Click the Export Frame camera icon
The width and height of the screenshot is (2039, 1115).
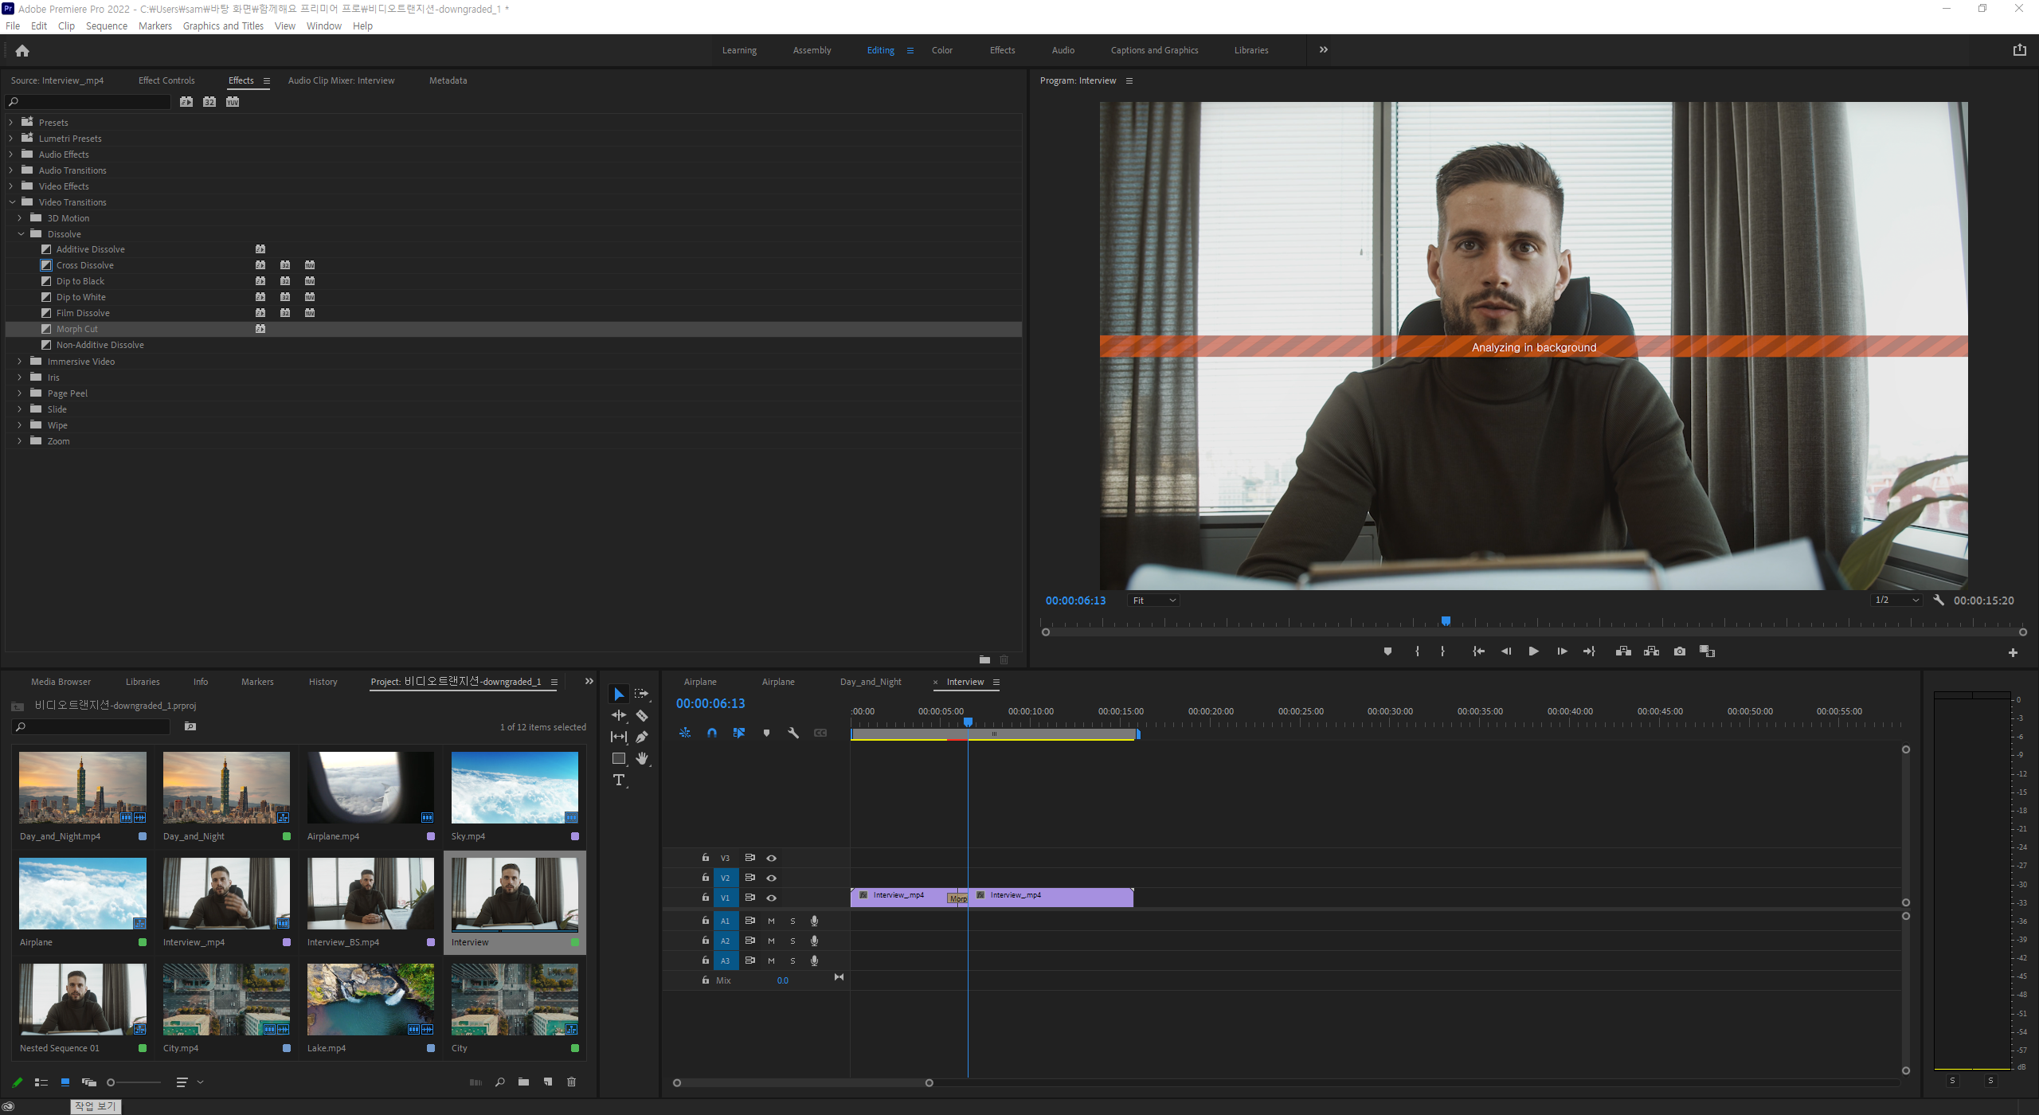pos(1680,651)
